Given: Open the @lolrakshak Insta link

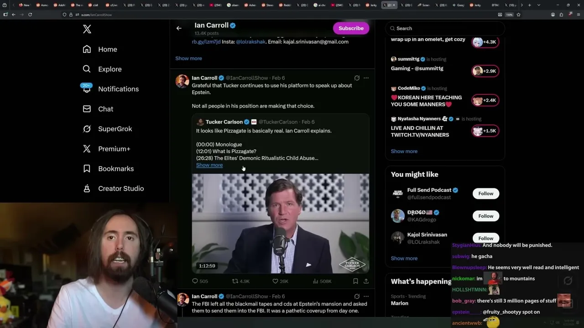Looking at the screenshot, I should [250, 41].
